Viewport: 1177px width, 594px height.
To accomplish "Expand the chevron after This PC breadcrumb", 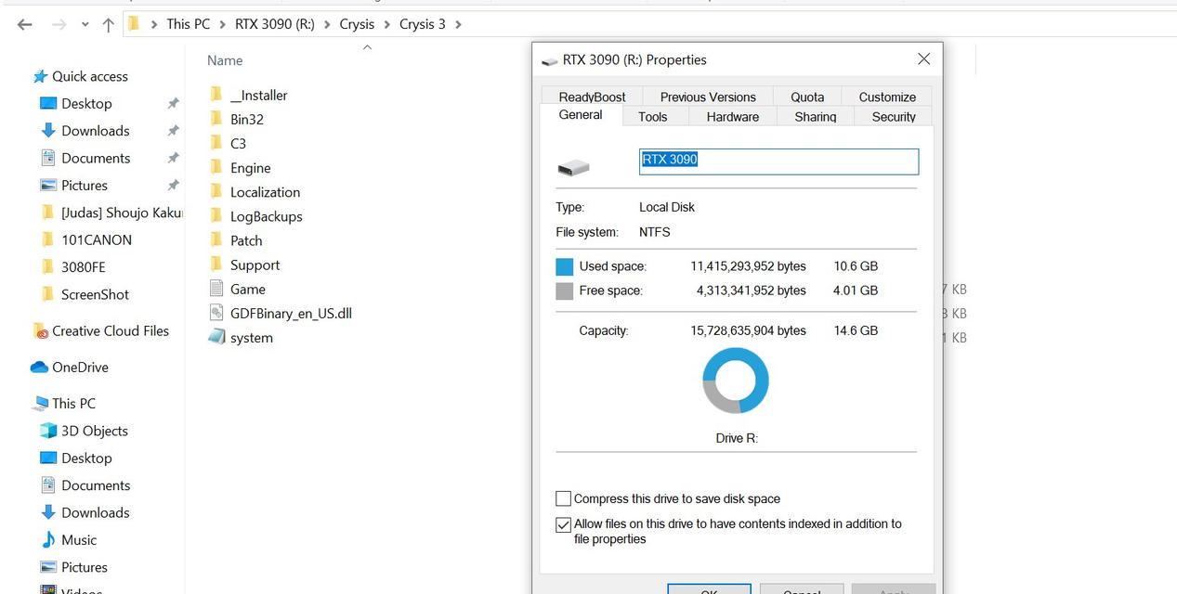I will pos(222,24).
